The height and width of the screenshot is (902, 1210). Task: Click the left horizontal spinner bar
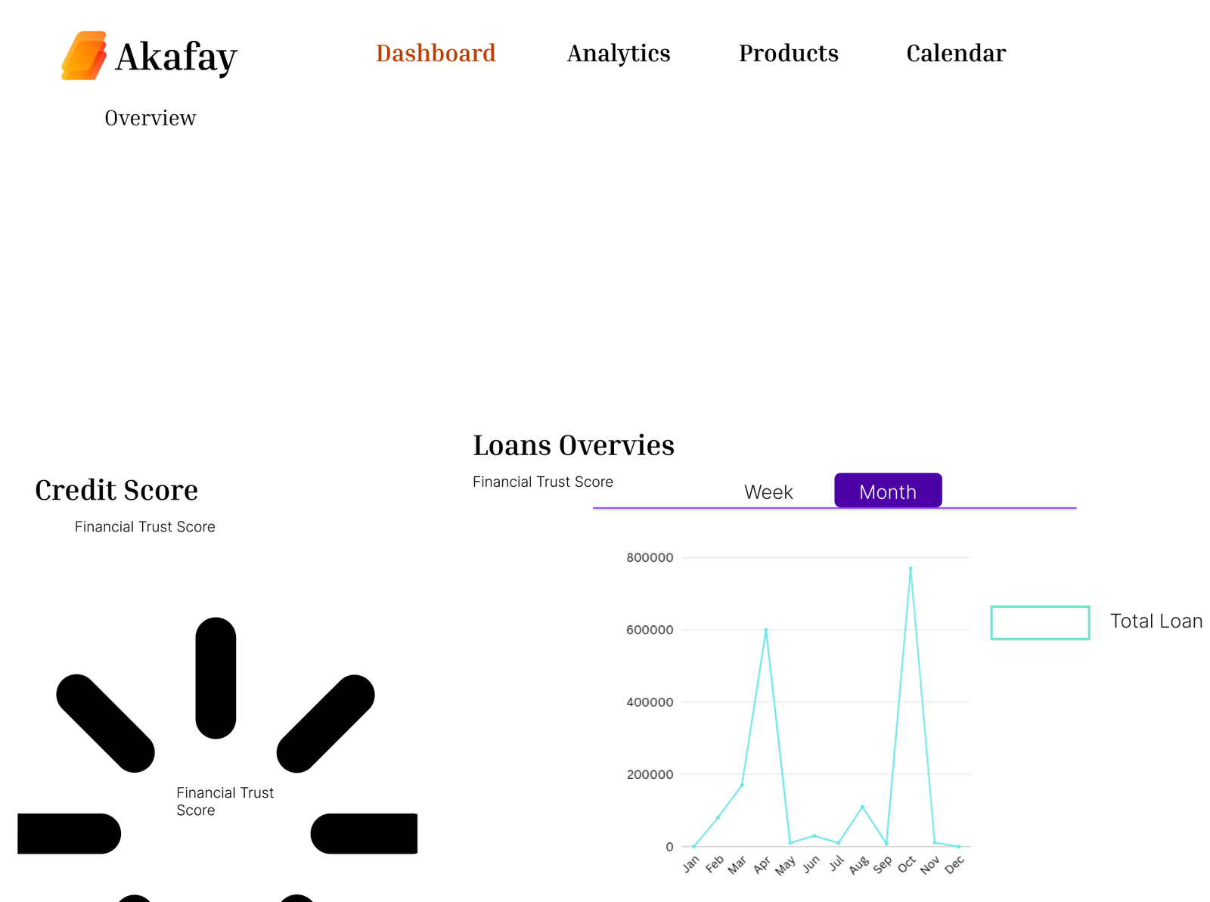[68, 833]
